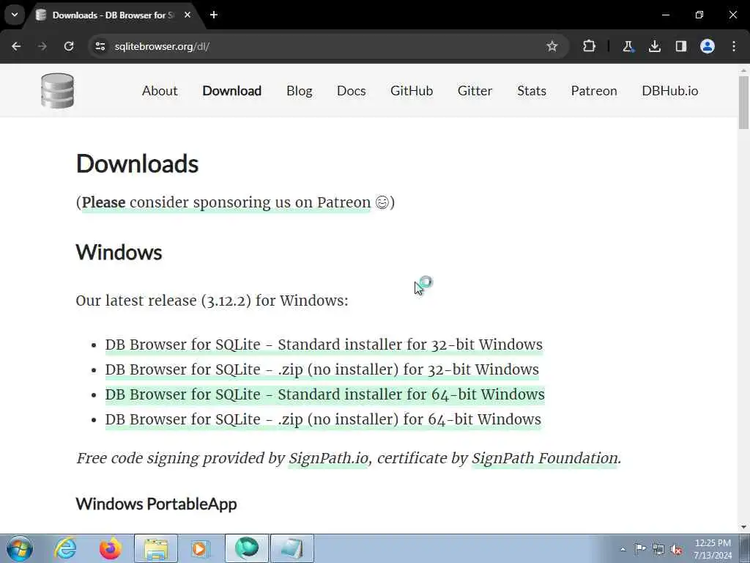This screenshot has height=563, width=750.
Task: Close the Downloads - DB Browser tab
Action: (x=187, y=15)
